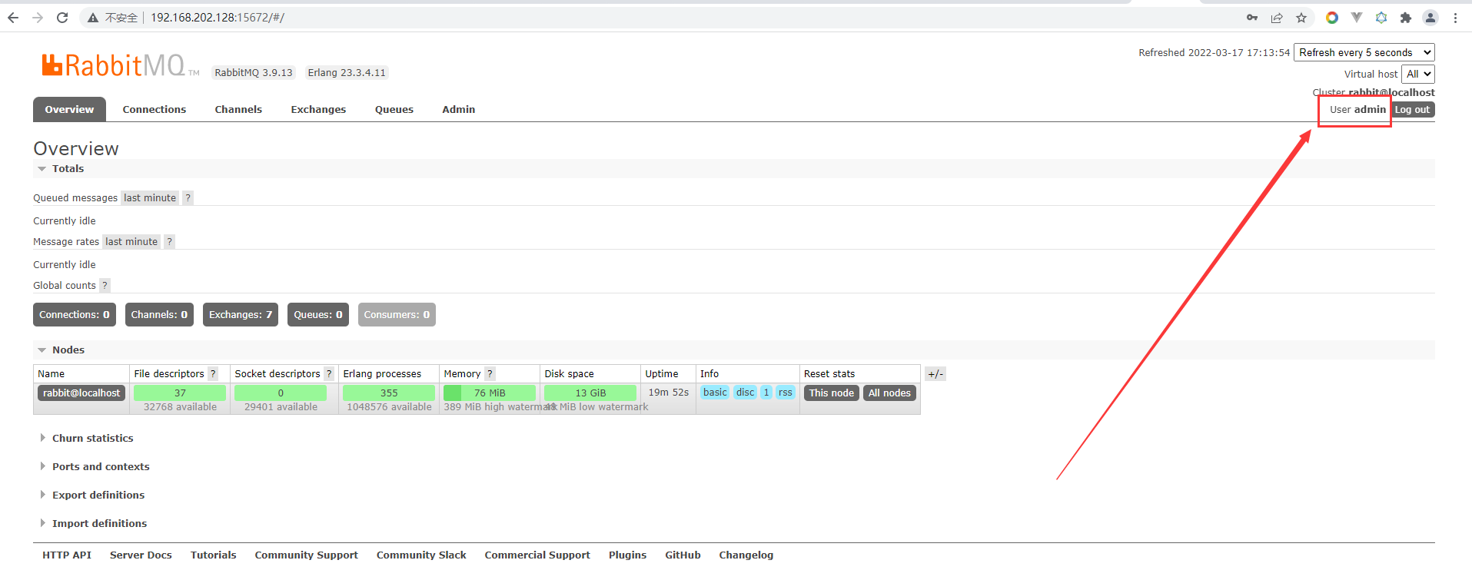
Task: Open the GitHub footer link
Action: [x=683, y=555]
